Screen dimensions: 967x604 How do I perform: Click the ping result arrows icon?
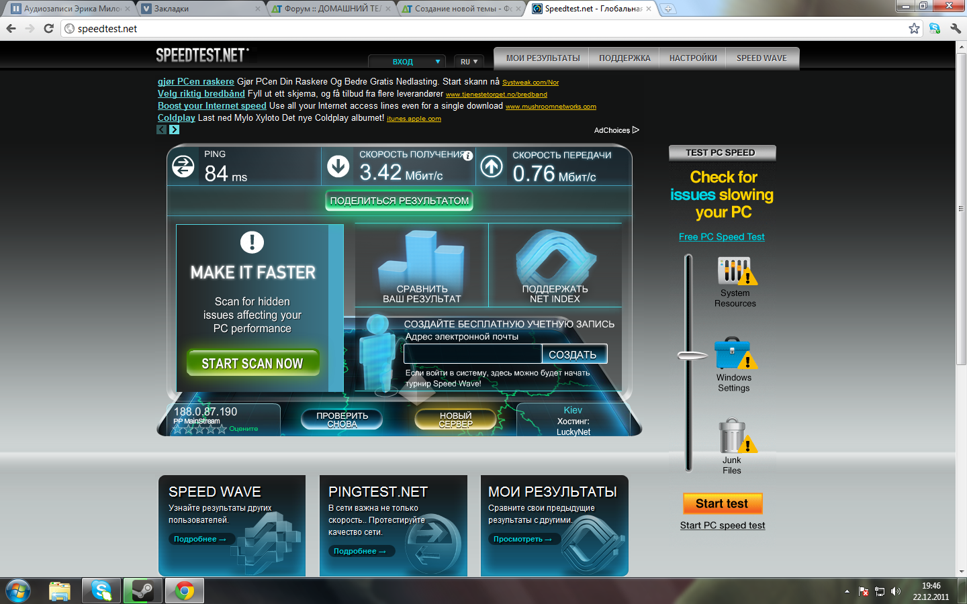pos(183,166)
